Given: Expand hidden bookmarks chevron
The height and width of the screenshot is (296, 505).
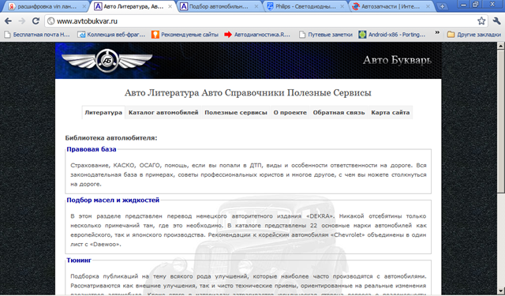Looking at the screenshot, I should pyautogui.click(x=437, y=32).
